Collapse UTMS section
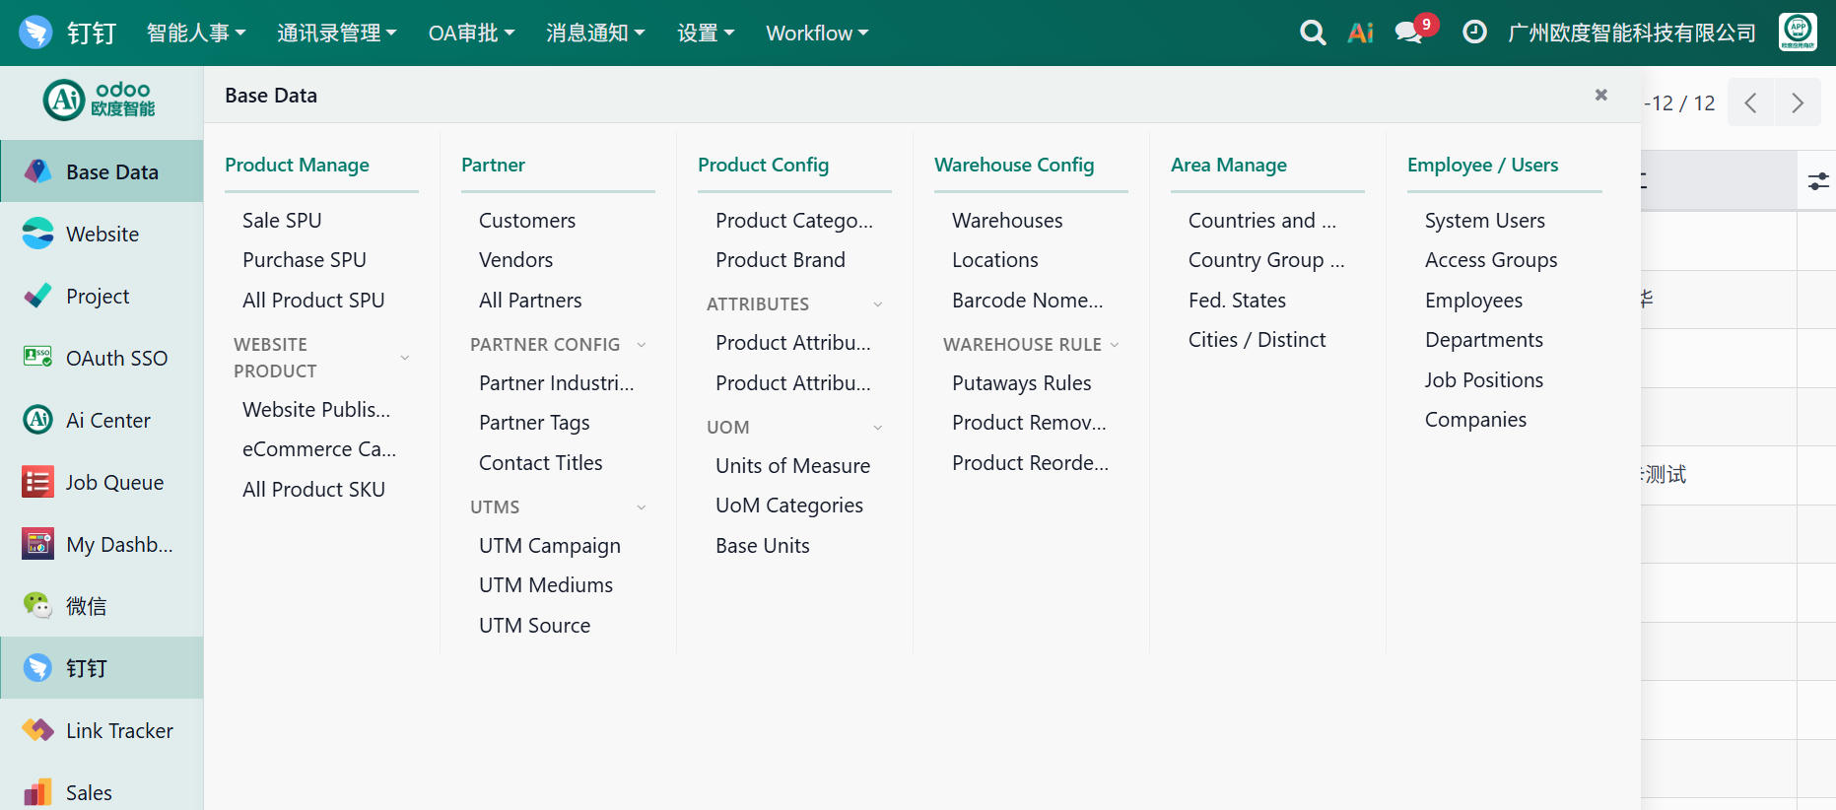This screenshot has height=810, width=1836. click(x=642, y=506)
